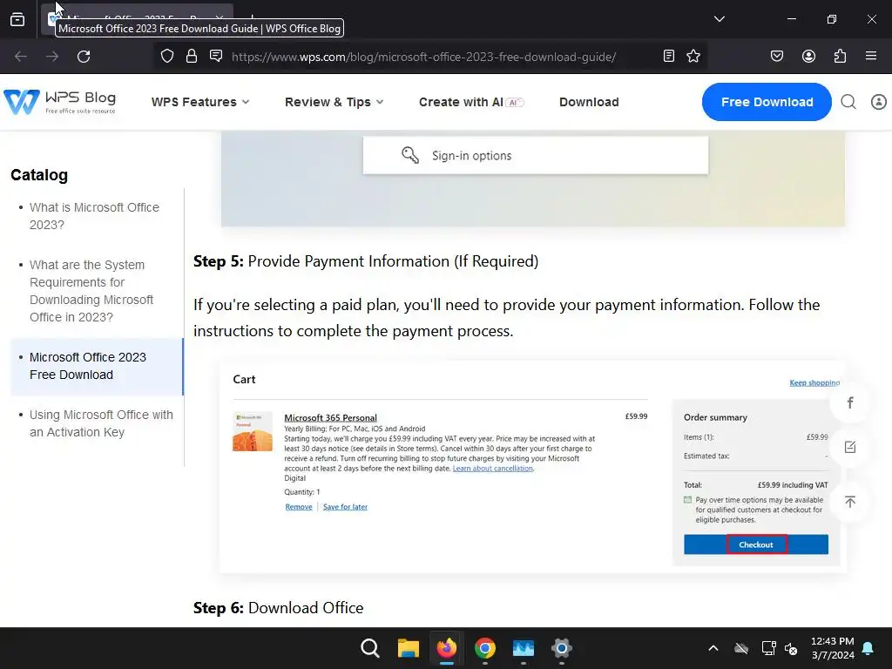List all tabs dropdown arrow
The width and height of the screenshot is (892, 669).
(x=720, y=19)
